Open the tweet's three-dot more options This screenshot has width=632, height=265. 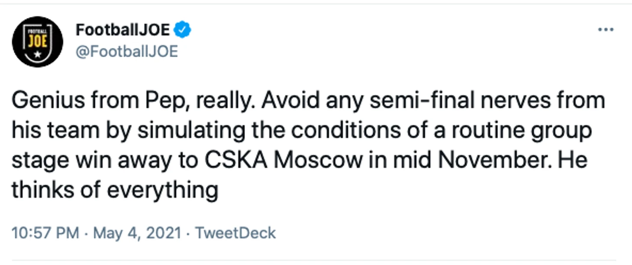pos(606,30)
